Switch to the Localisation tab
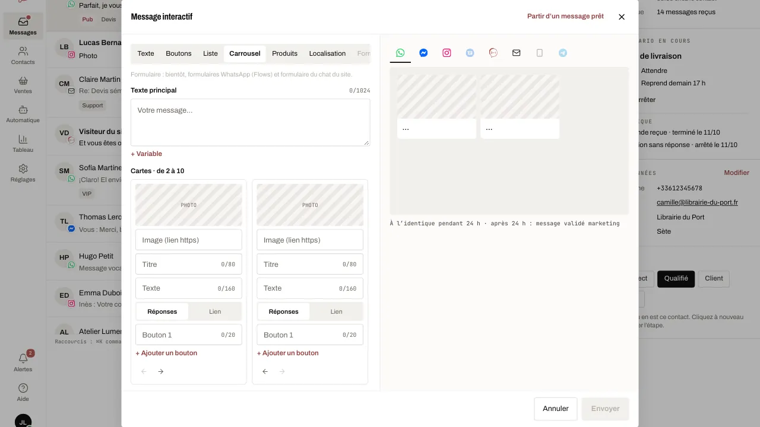 click(327, 53)
